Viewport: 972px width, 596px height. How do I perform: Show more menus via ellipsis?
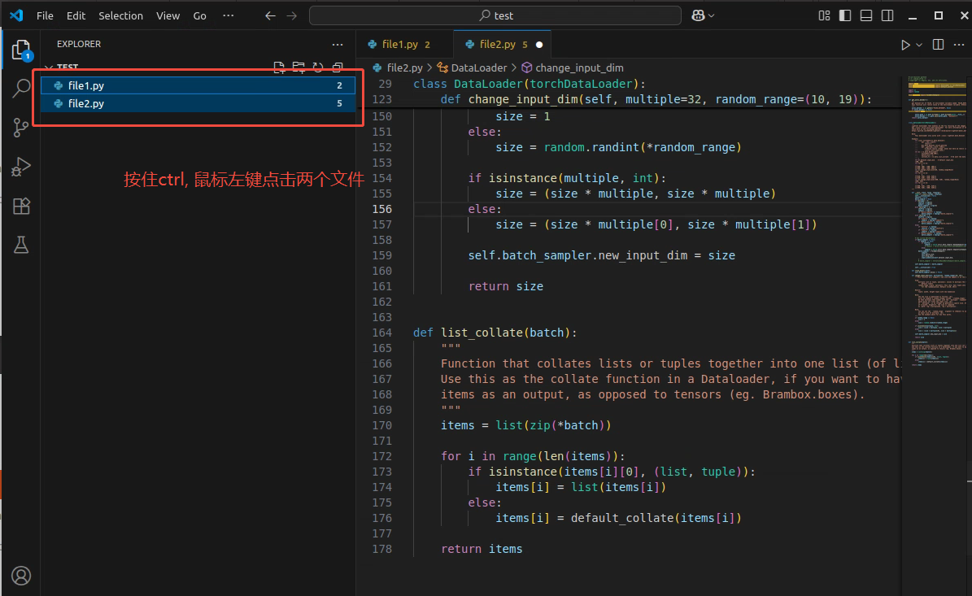[228, 15]
